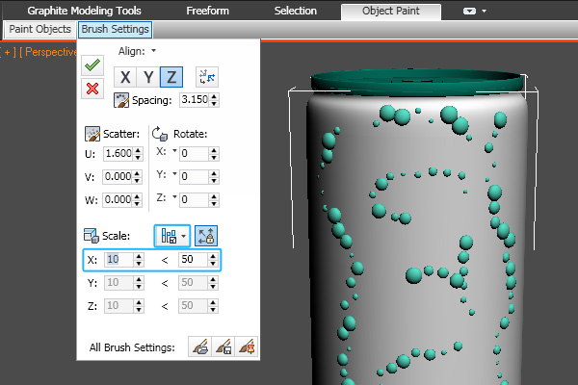
Task: Open the load brush settings icon
Action: 199,346
